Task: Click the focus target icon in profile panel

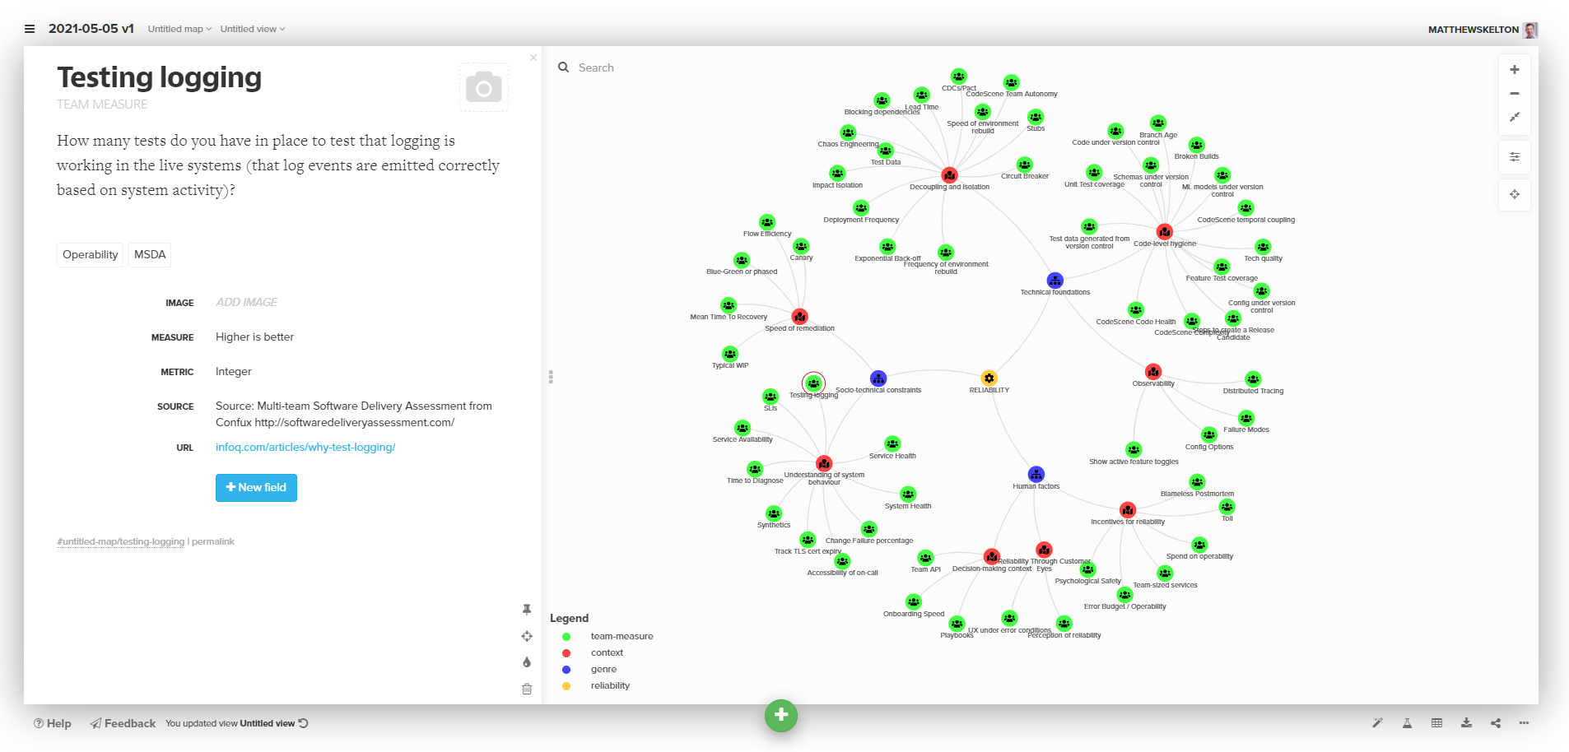Action: coord(527,636)
